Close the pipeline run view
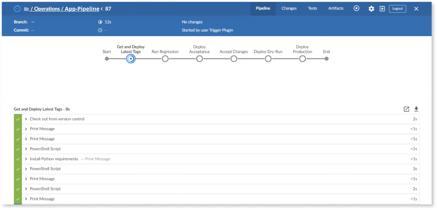Image resolution: width=437 pixels, height=210 pixels. (x=416, y=9)
